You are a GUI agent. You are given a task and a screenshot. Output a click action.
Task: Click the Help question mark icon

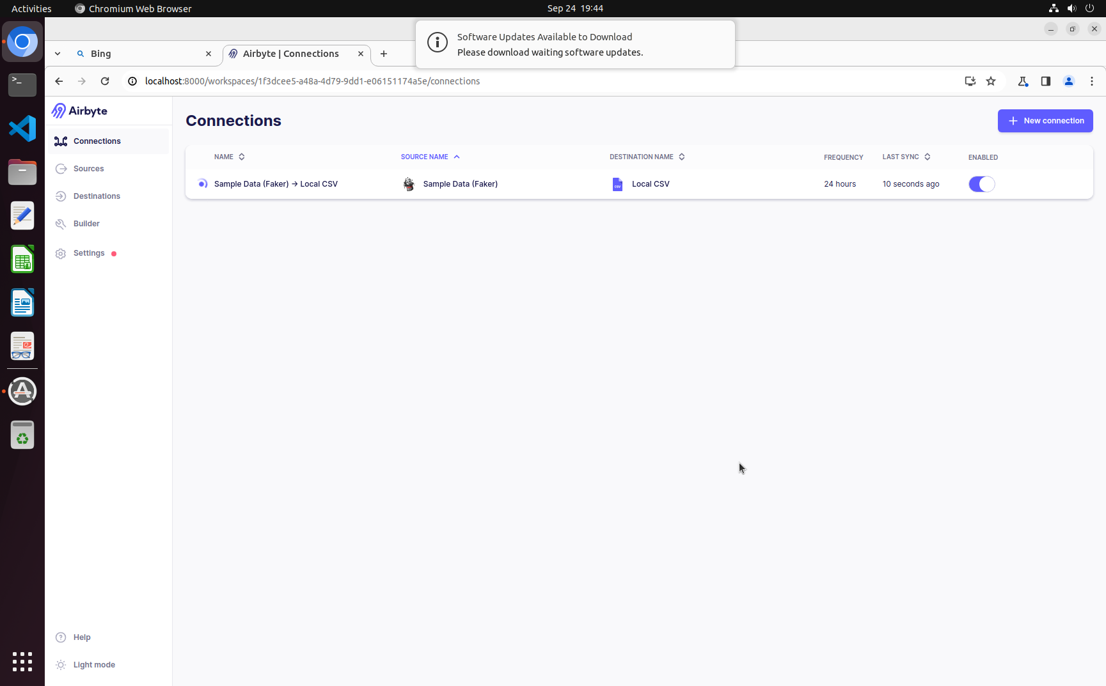tap(61, 637)
